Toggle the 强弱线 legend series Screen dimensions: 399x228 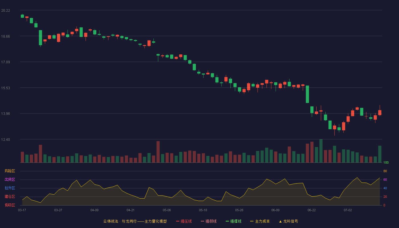[x=209, y=221]
